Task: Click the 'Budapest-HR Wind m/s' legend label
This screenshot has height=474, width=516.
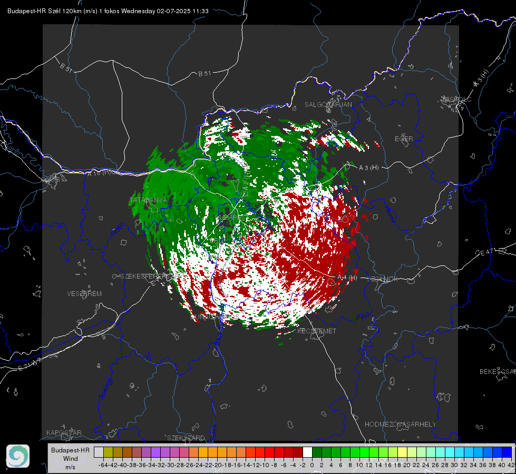Action: tap(70, 458)
